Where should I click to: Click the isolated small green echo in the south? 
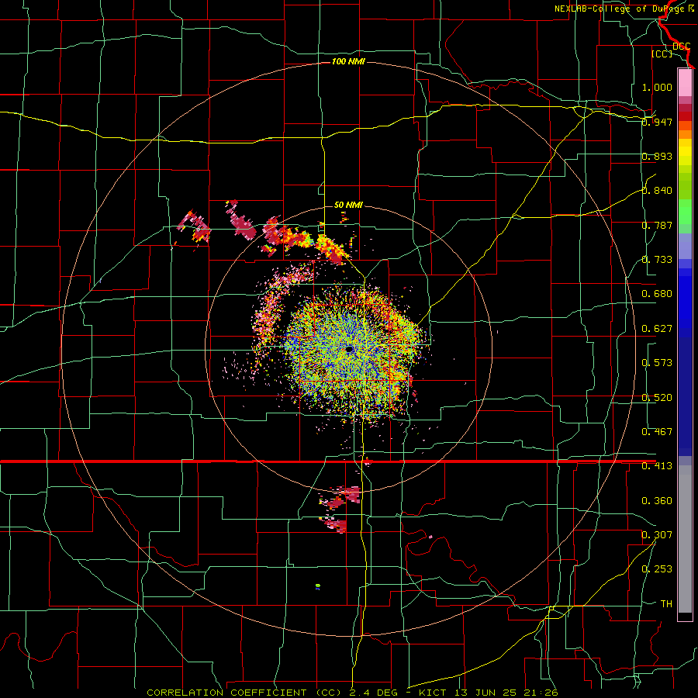click(318, 586)
